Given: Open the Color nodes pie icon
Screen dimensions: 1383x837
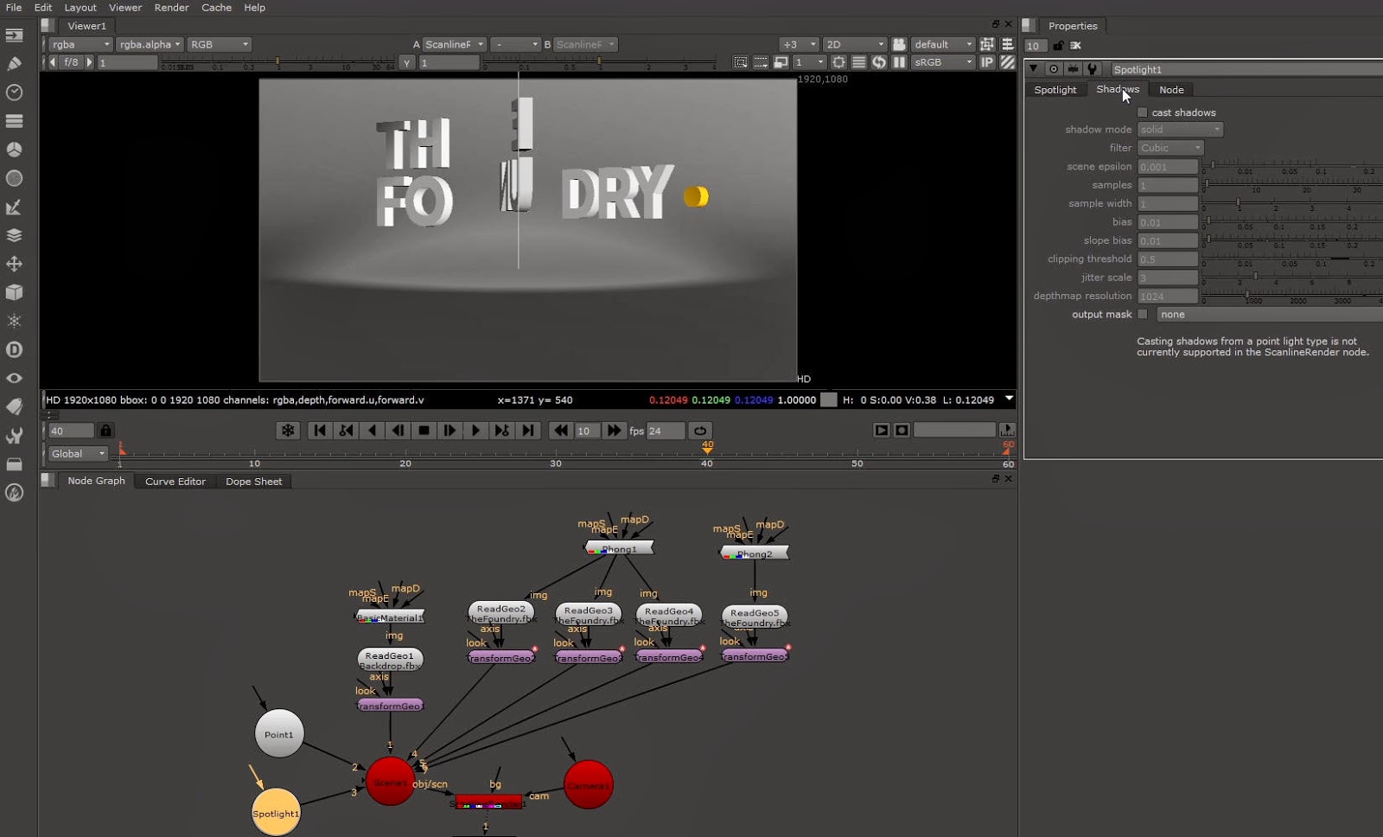Looking at the screenshot, I should tap(14, 149).
